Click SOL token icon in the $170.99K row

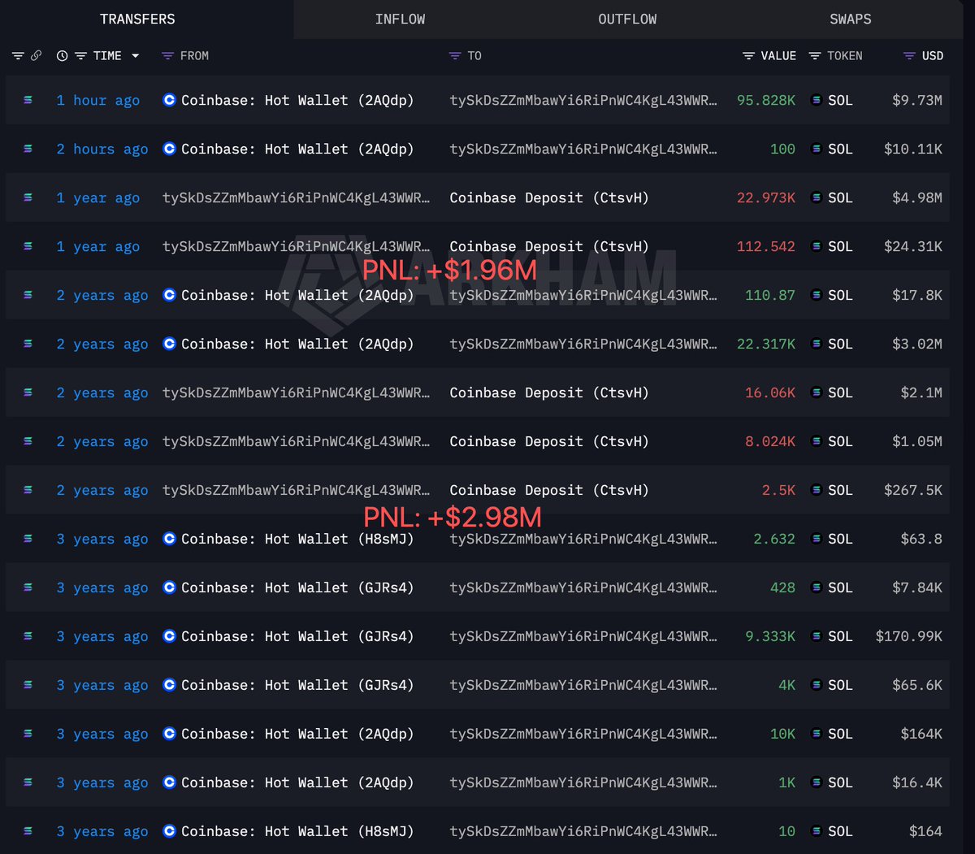(x=817, y=637)
